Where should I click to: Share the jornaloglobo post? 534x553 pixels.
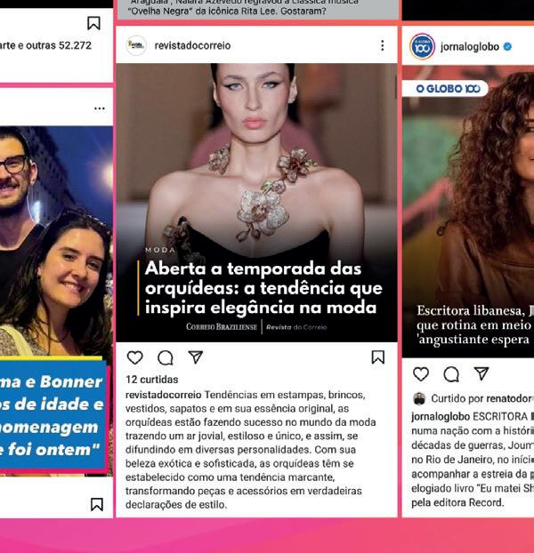(481, 373)
